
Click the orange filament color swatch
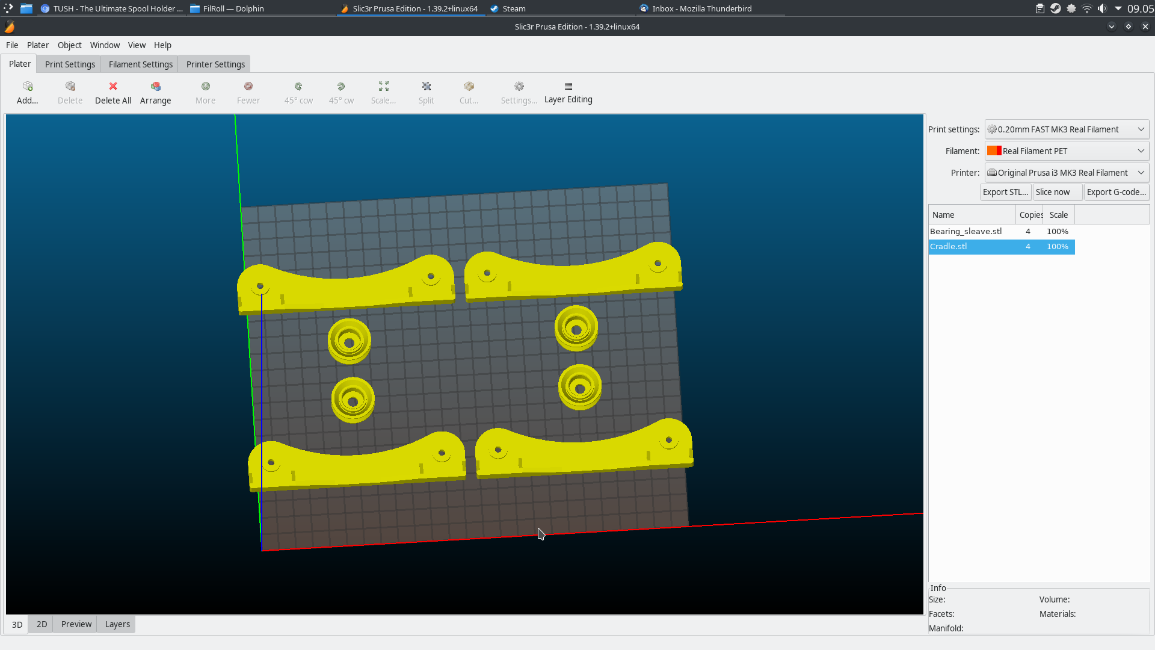point(994,151)
